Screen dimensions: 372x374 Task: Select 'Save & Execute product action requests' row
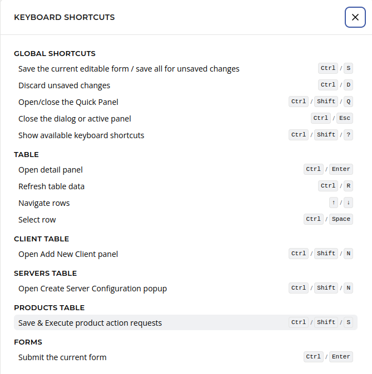point(186,323)
